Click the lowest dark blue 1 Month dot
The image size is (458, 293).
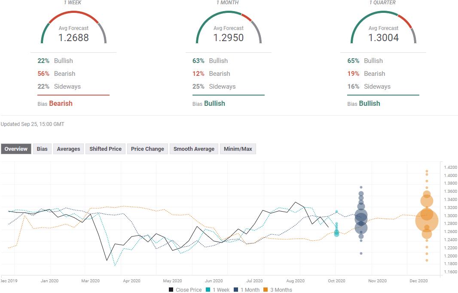[x=361, y=253]
